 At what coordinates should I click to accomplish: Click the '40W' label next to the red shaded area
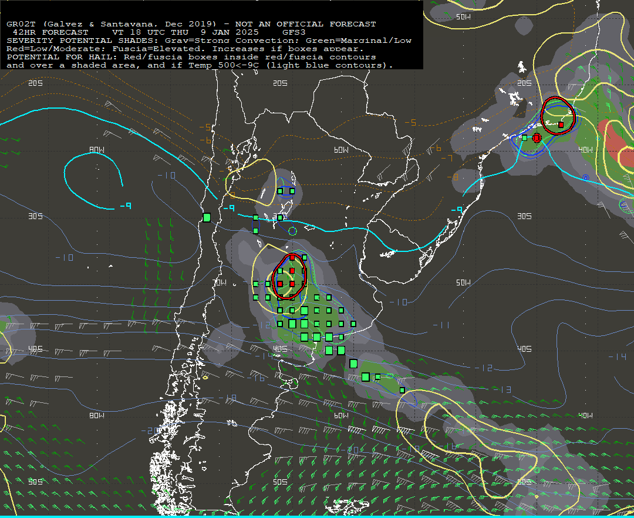click(585, 150)
